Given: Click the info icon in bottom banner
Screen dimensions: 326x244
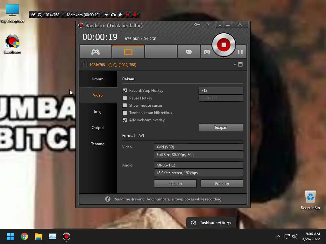Looking at the screenshot, I should [108, 199].
